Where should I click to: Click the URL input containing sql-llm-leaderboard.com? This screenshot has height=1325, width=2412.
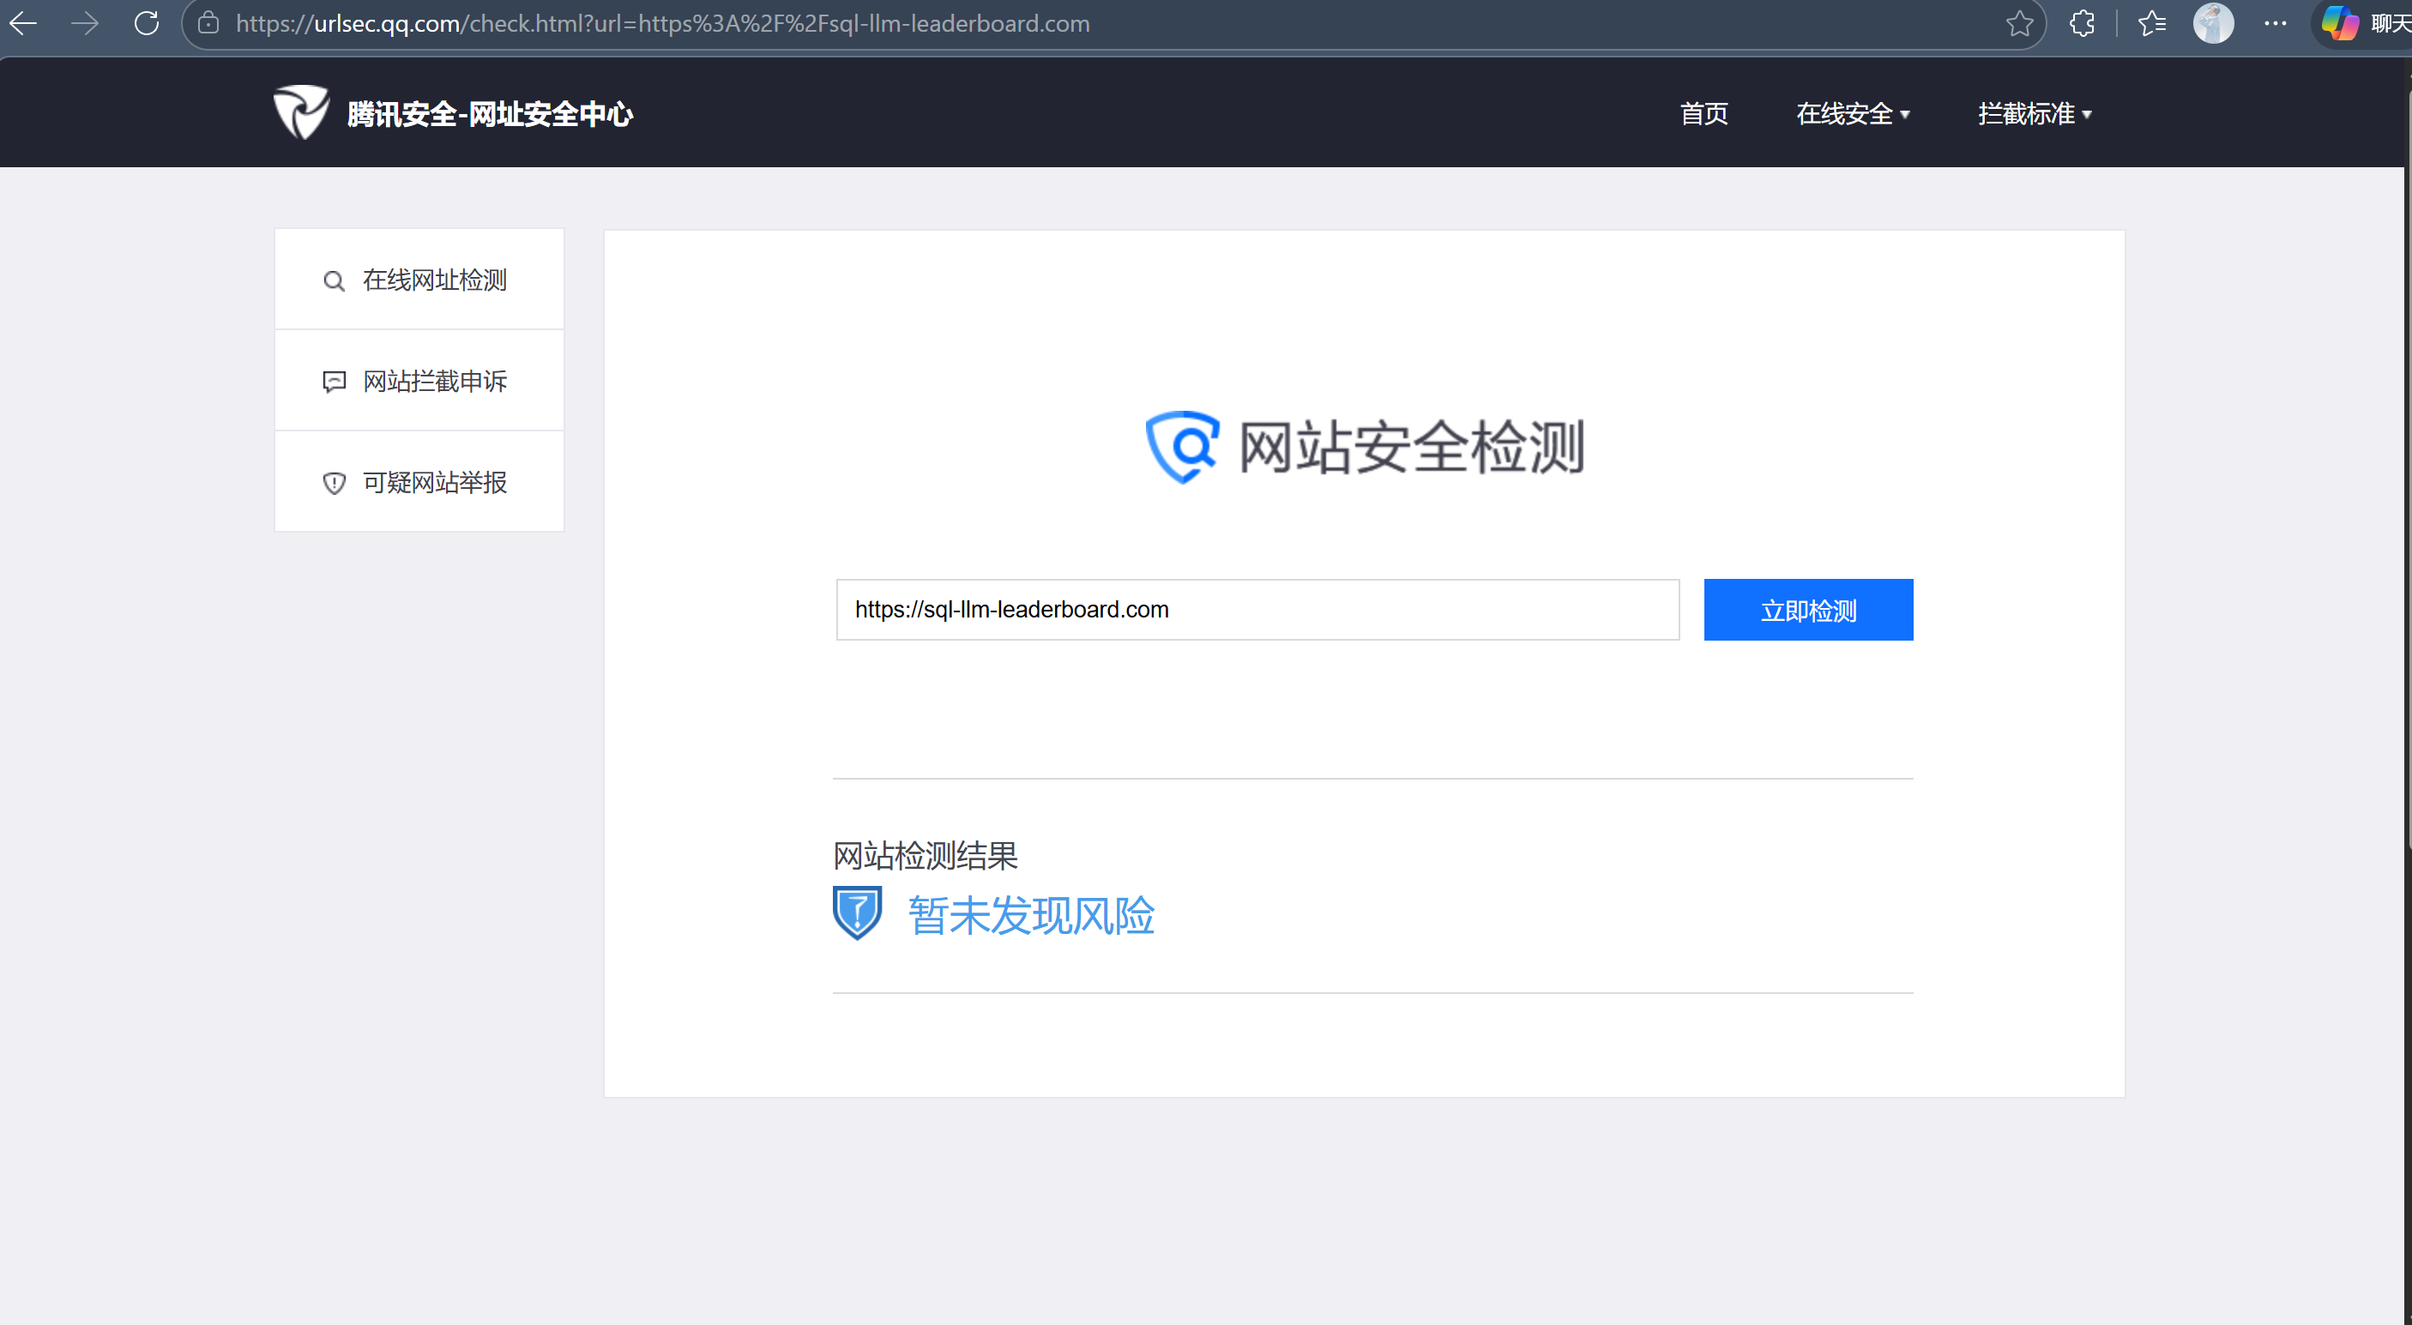(1257, 610)
